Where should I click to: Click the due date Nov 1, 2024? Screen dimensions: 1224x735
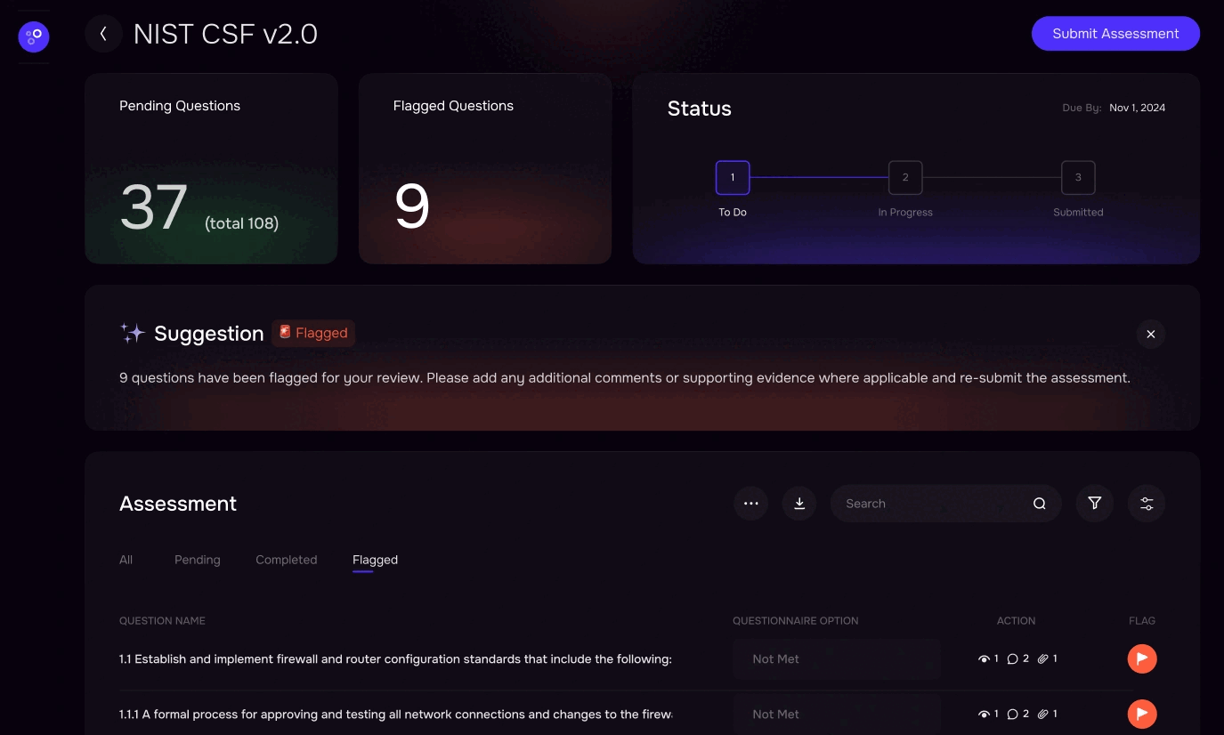click(x=1137, y=108)
